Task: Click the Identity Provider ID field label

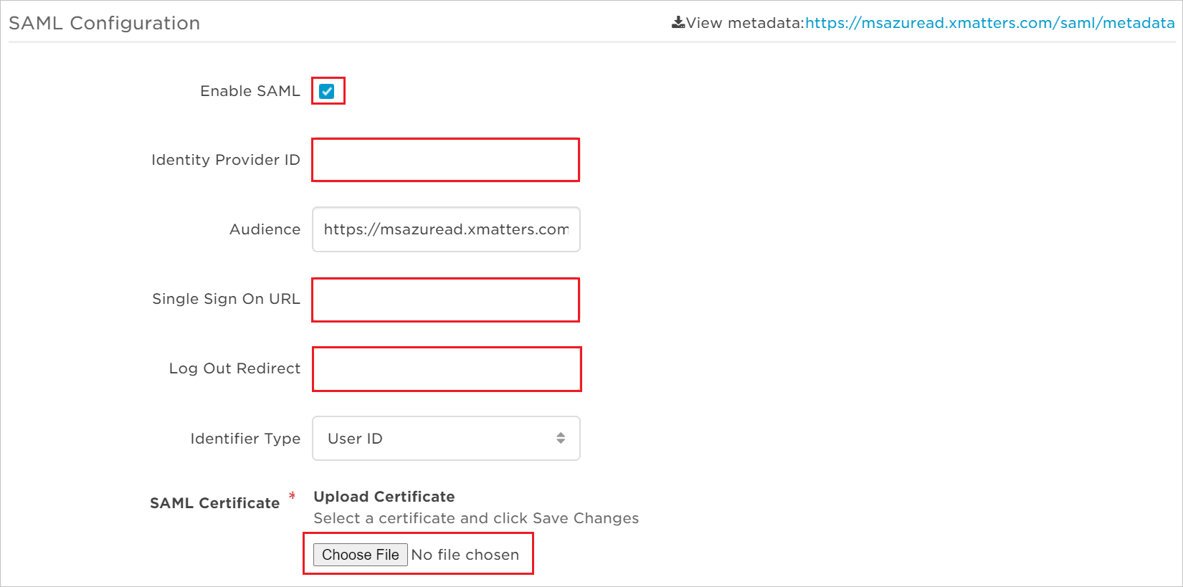Action: pos(224,160)
